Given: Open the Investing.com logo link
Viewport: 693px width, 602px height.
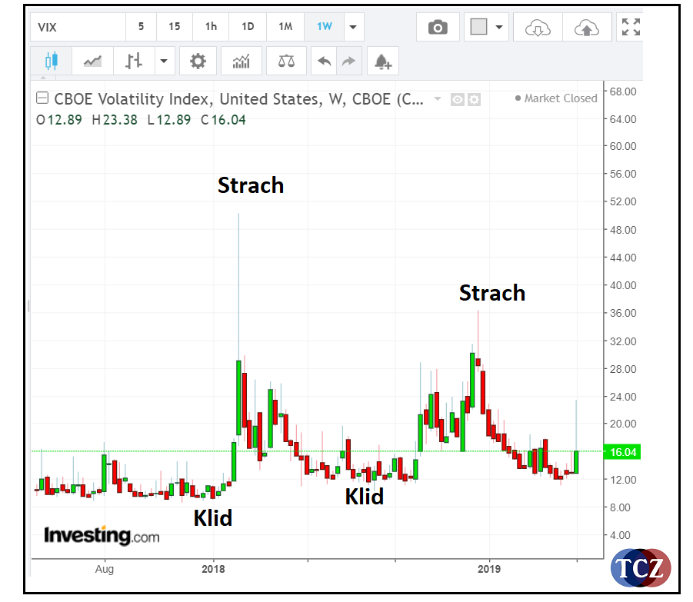Looking at the screenshot, I should pos(102,535).
